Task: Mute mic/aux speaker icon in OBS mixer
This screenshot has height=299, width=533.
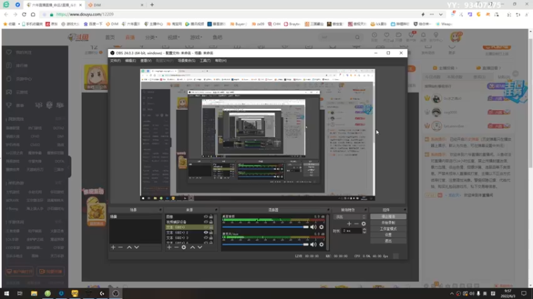Action: point(313,245)
